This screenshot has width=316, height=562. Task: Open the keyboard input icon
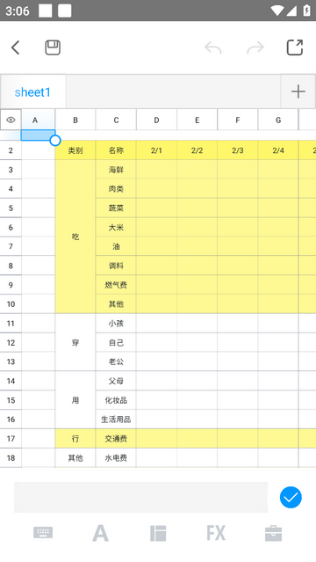point(43,533)
